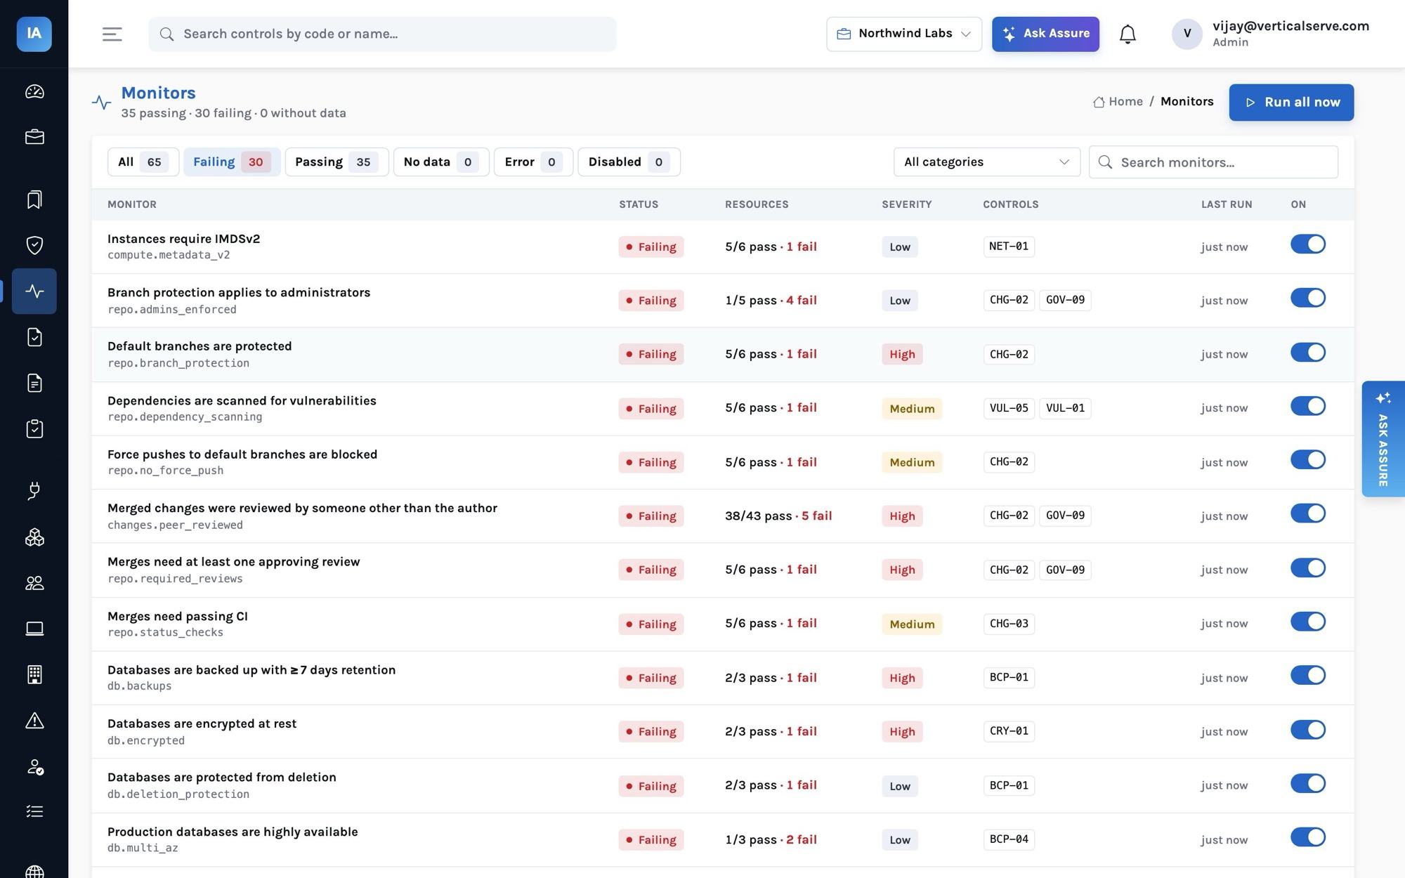Select the No data filter tab
This screenshot has height=878, width=1405.
(x=441, y=162)
